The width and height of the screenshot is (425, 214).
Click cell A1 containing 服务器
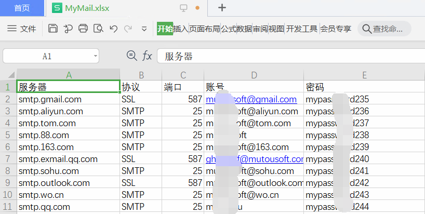click(x=68, y=87)
